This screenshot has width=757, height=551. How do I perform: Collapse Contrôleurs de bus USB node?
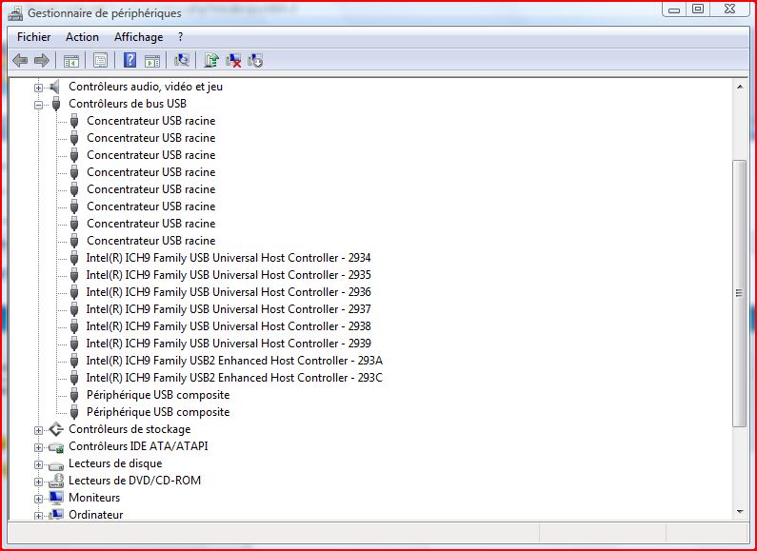[x=38, y=105]
